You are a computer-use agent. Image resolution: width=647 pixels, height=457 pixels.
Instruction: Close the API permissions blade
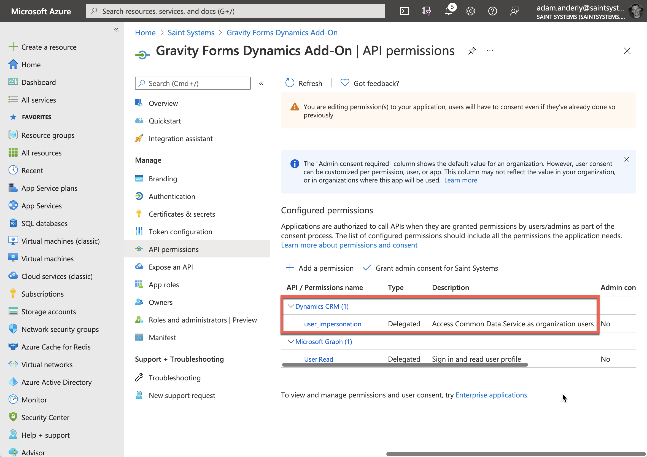[627, 51]
